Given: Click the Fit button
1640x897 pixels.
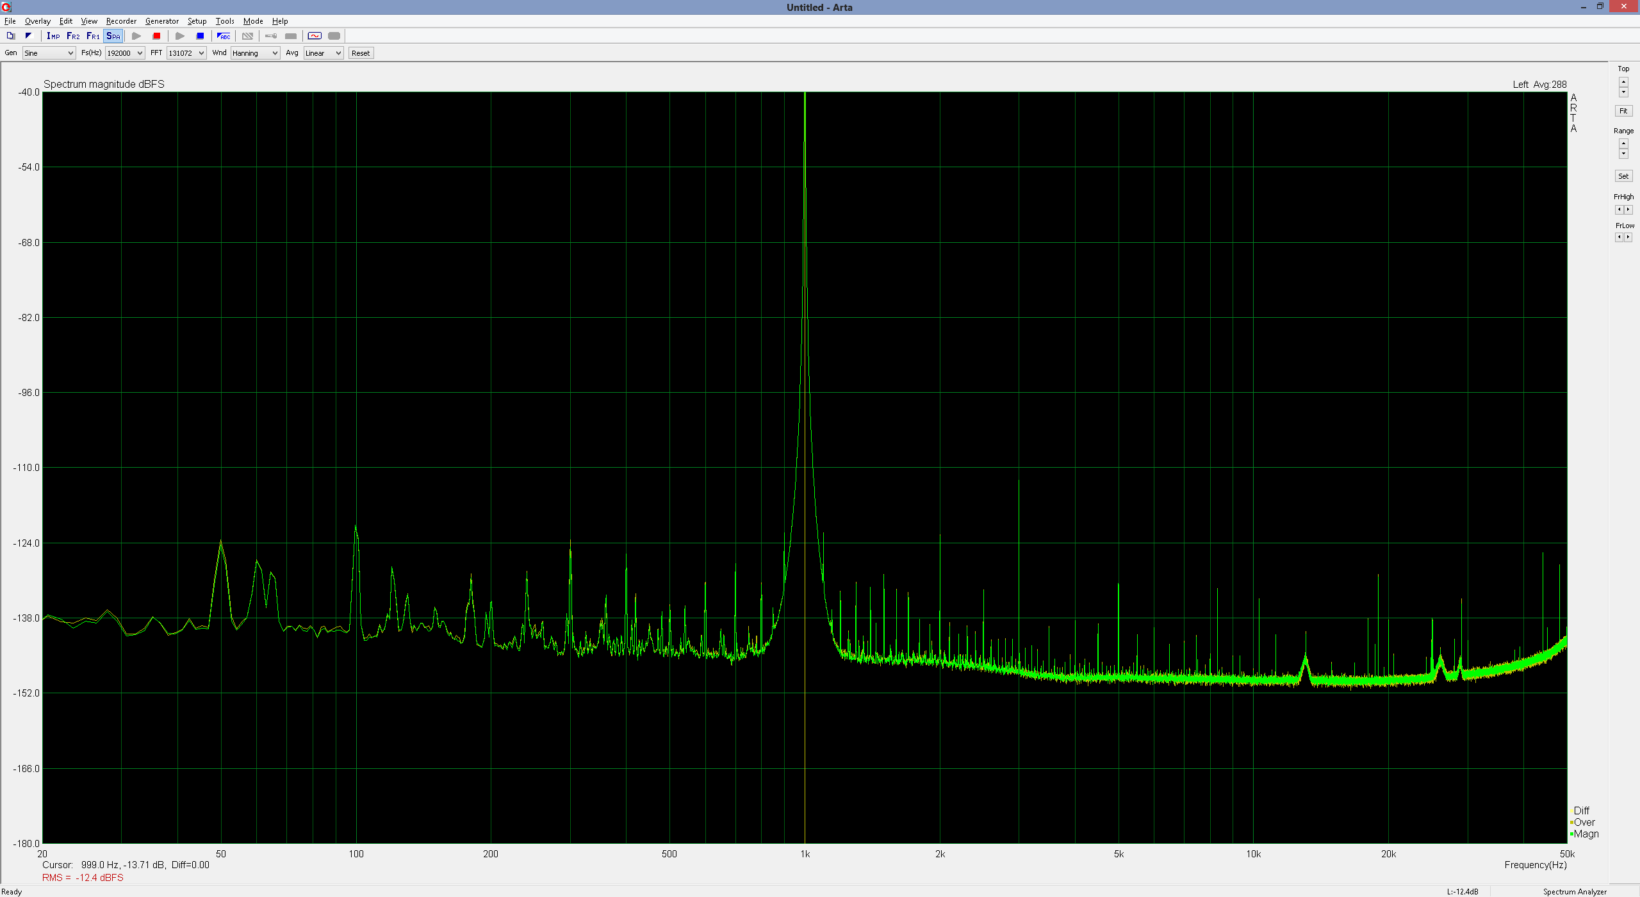Looking at the screenshot, I should click(x=1623, y=111).
